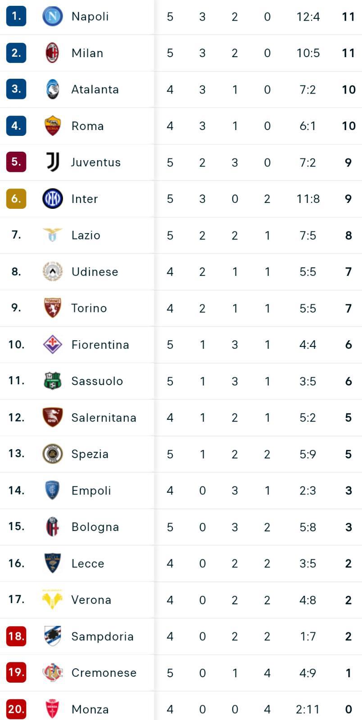Click the Napoli club crest icon
The image size is (362, 720).
(x=52, y=17)
